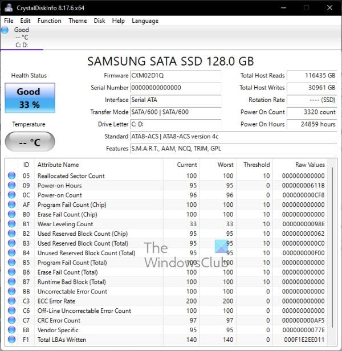Click the Worst column header
The image size is (342, 351).
click(x=218, y=165)
